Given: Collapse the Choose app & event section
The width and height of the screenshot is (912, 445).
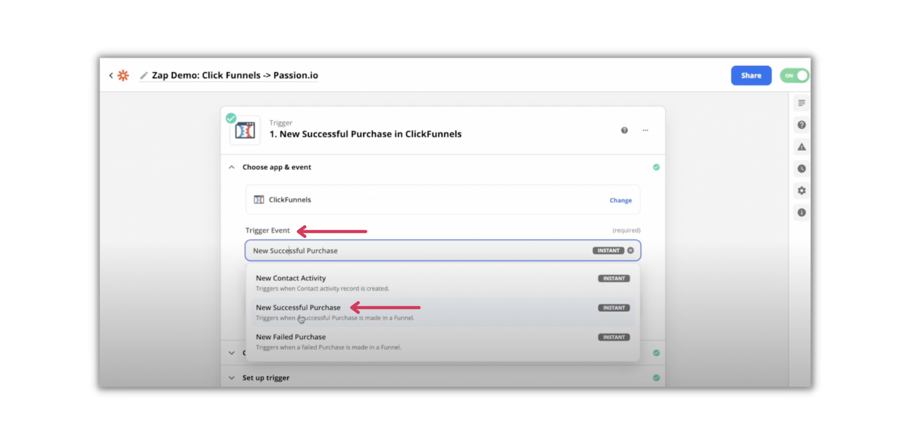Looking at the screenshot, I should click(x=232, y=167).
